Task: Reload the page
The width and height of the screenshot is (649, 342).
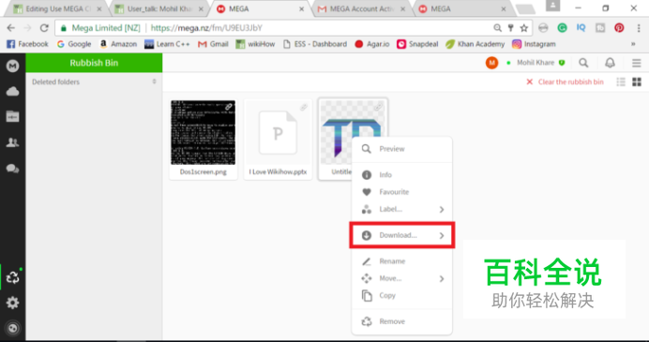Action: (x=44, y=28)
